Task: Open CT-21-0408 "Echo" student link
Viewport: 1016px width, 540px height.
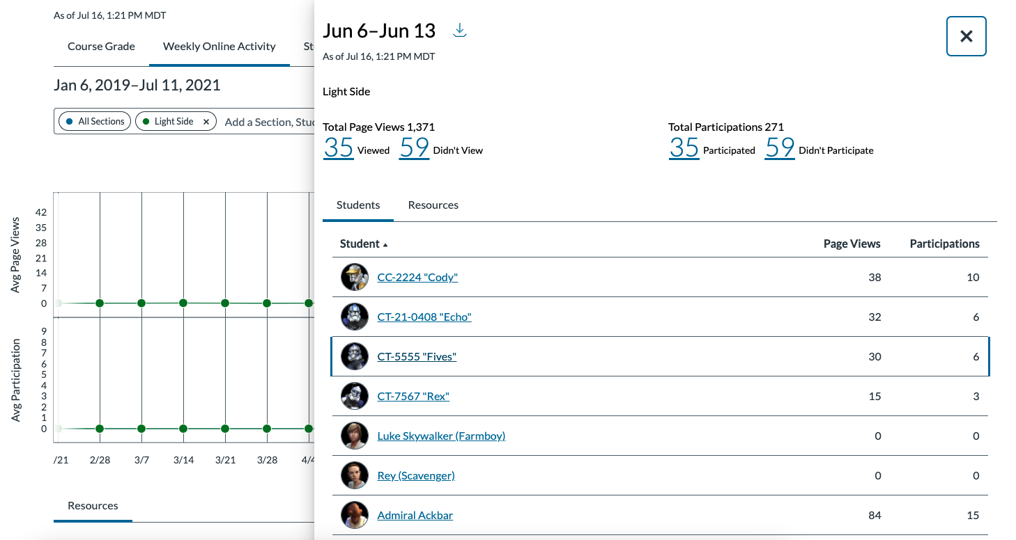Action: point(424,317)
